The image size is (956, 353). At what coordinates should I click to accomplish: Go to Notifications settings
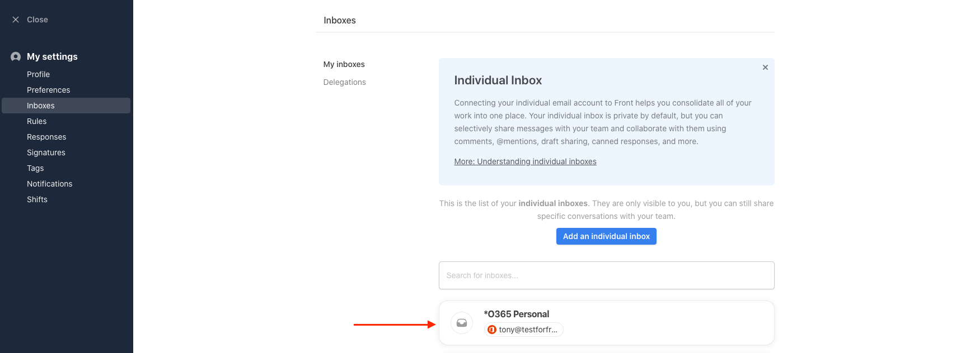pyautogui.click(x=49, y=184)
